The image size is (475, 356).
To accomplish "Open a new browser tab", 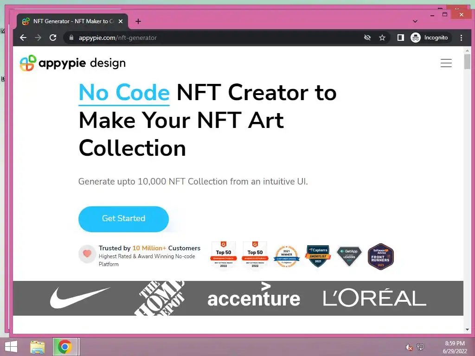I will (x=138, y=21).
